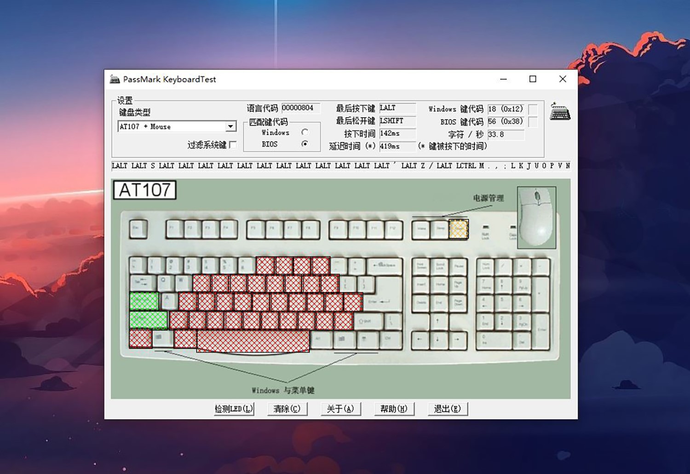Click the F12 key on the keyboard image

(393, 229)
